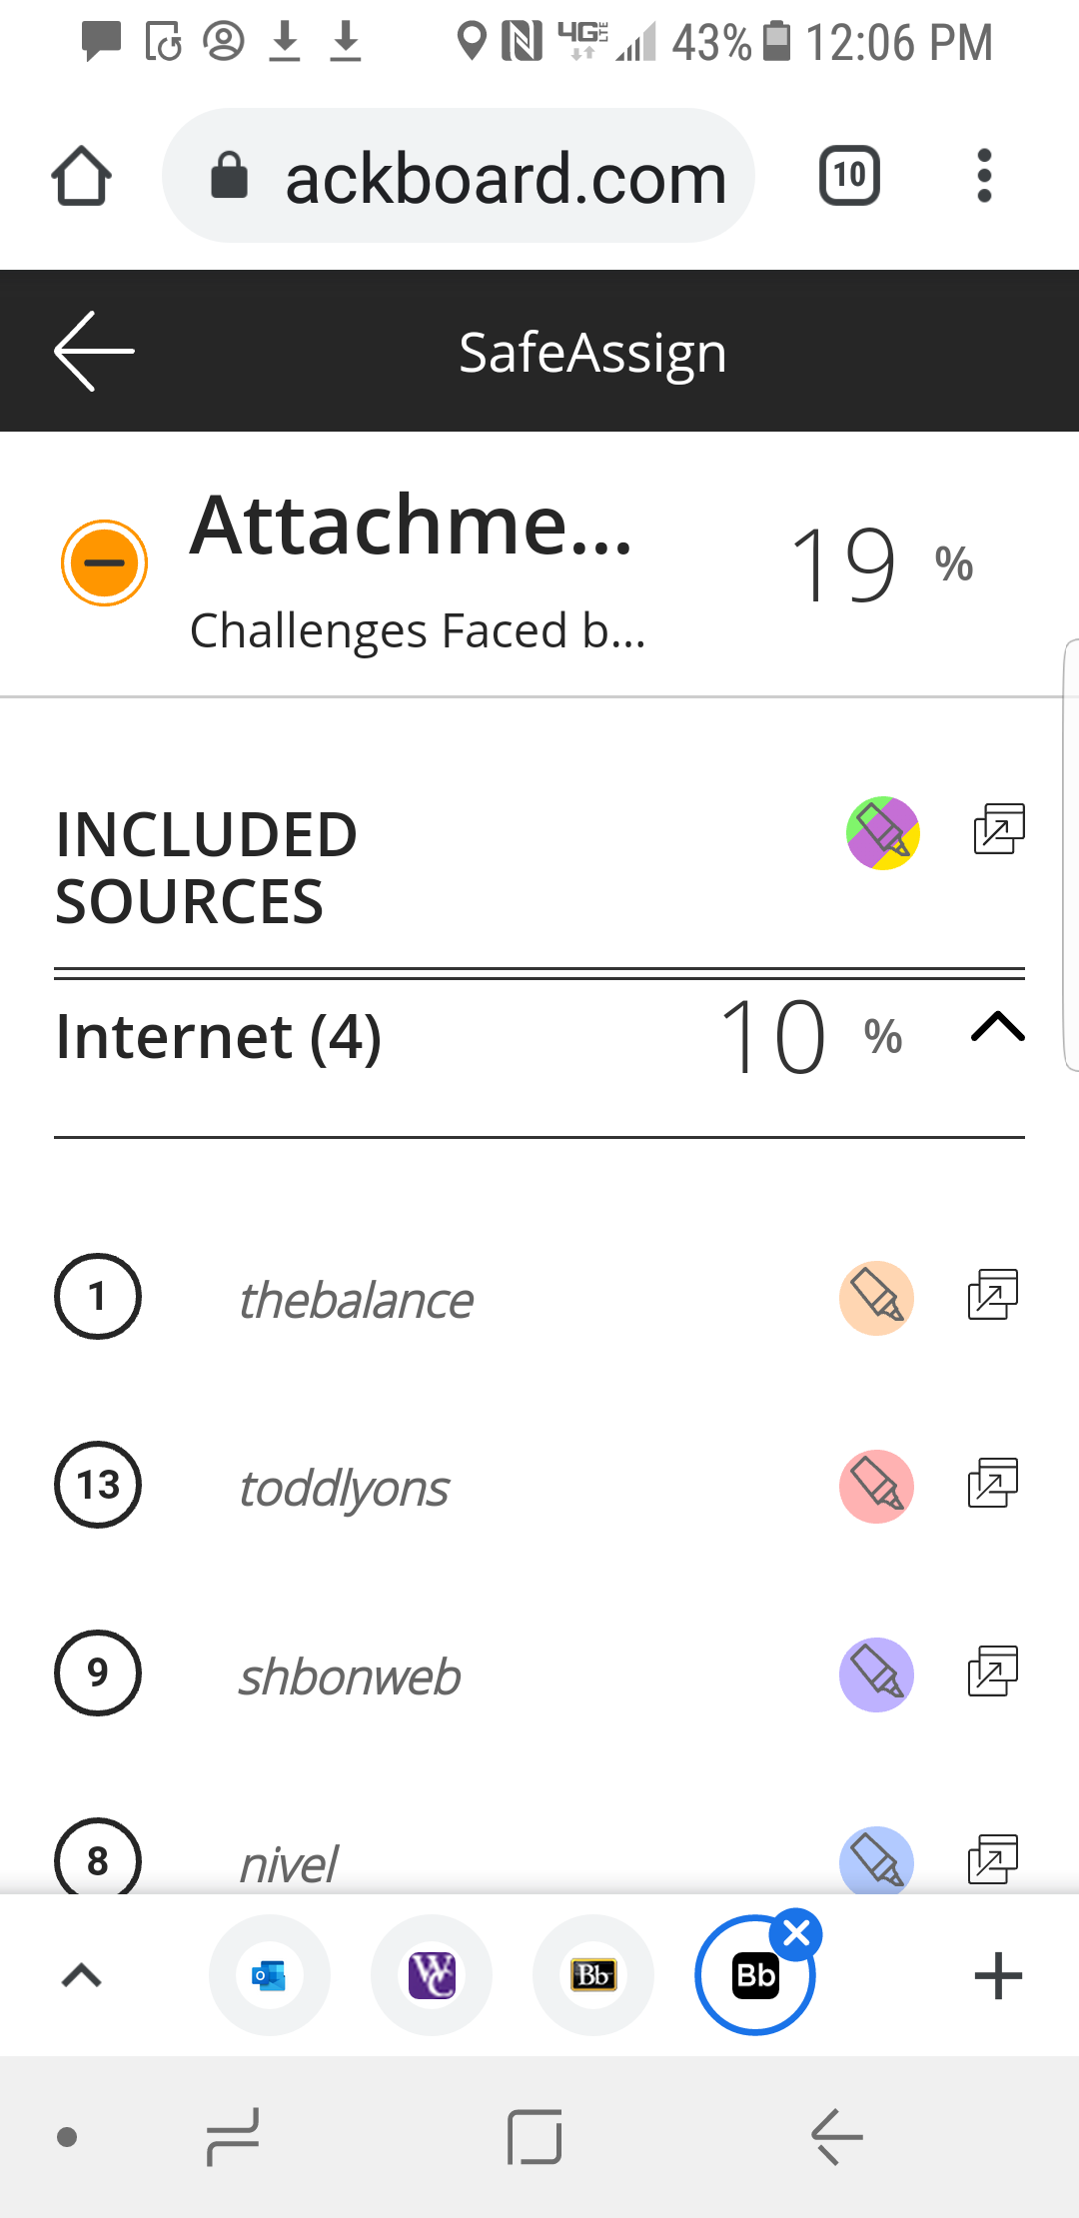
Task: Close the active Bb tab
Action: [797, 1934]
